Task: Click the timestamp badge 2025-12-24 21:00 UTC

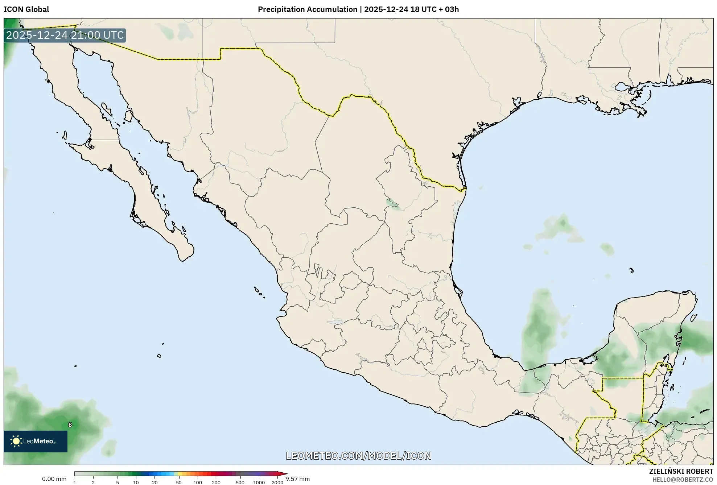Action: [64, 35]
